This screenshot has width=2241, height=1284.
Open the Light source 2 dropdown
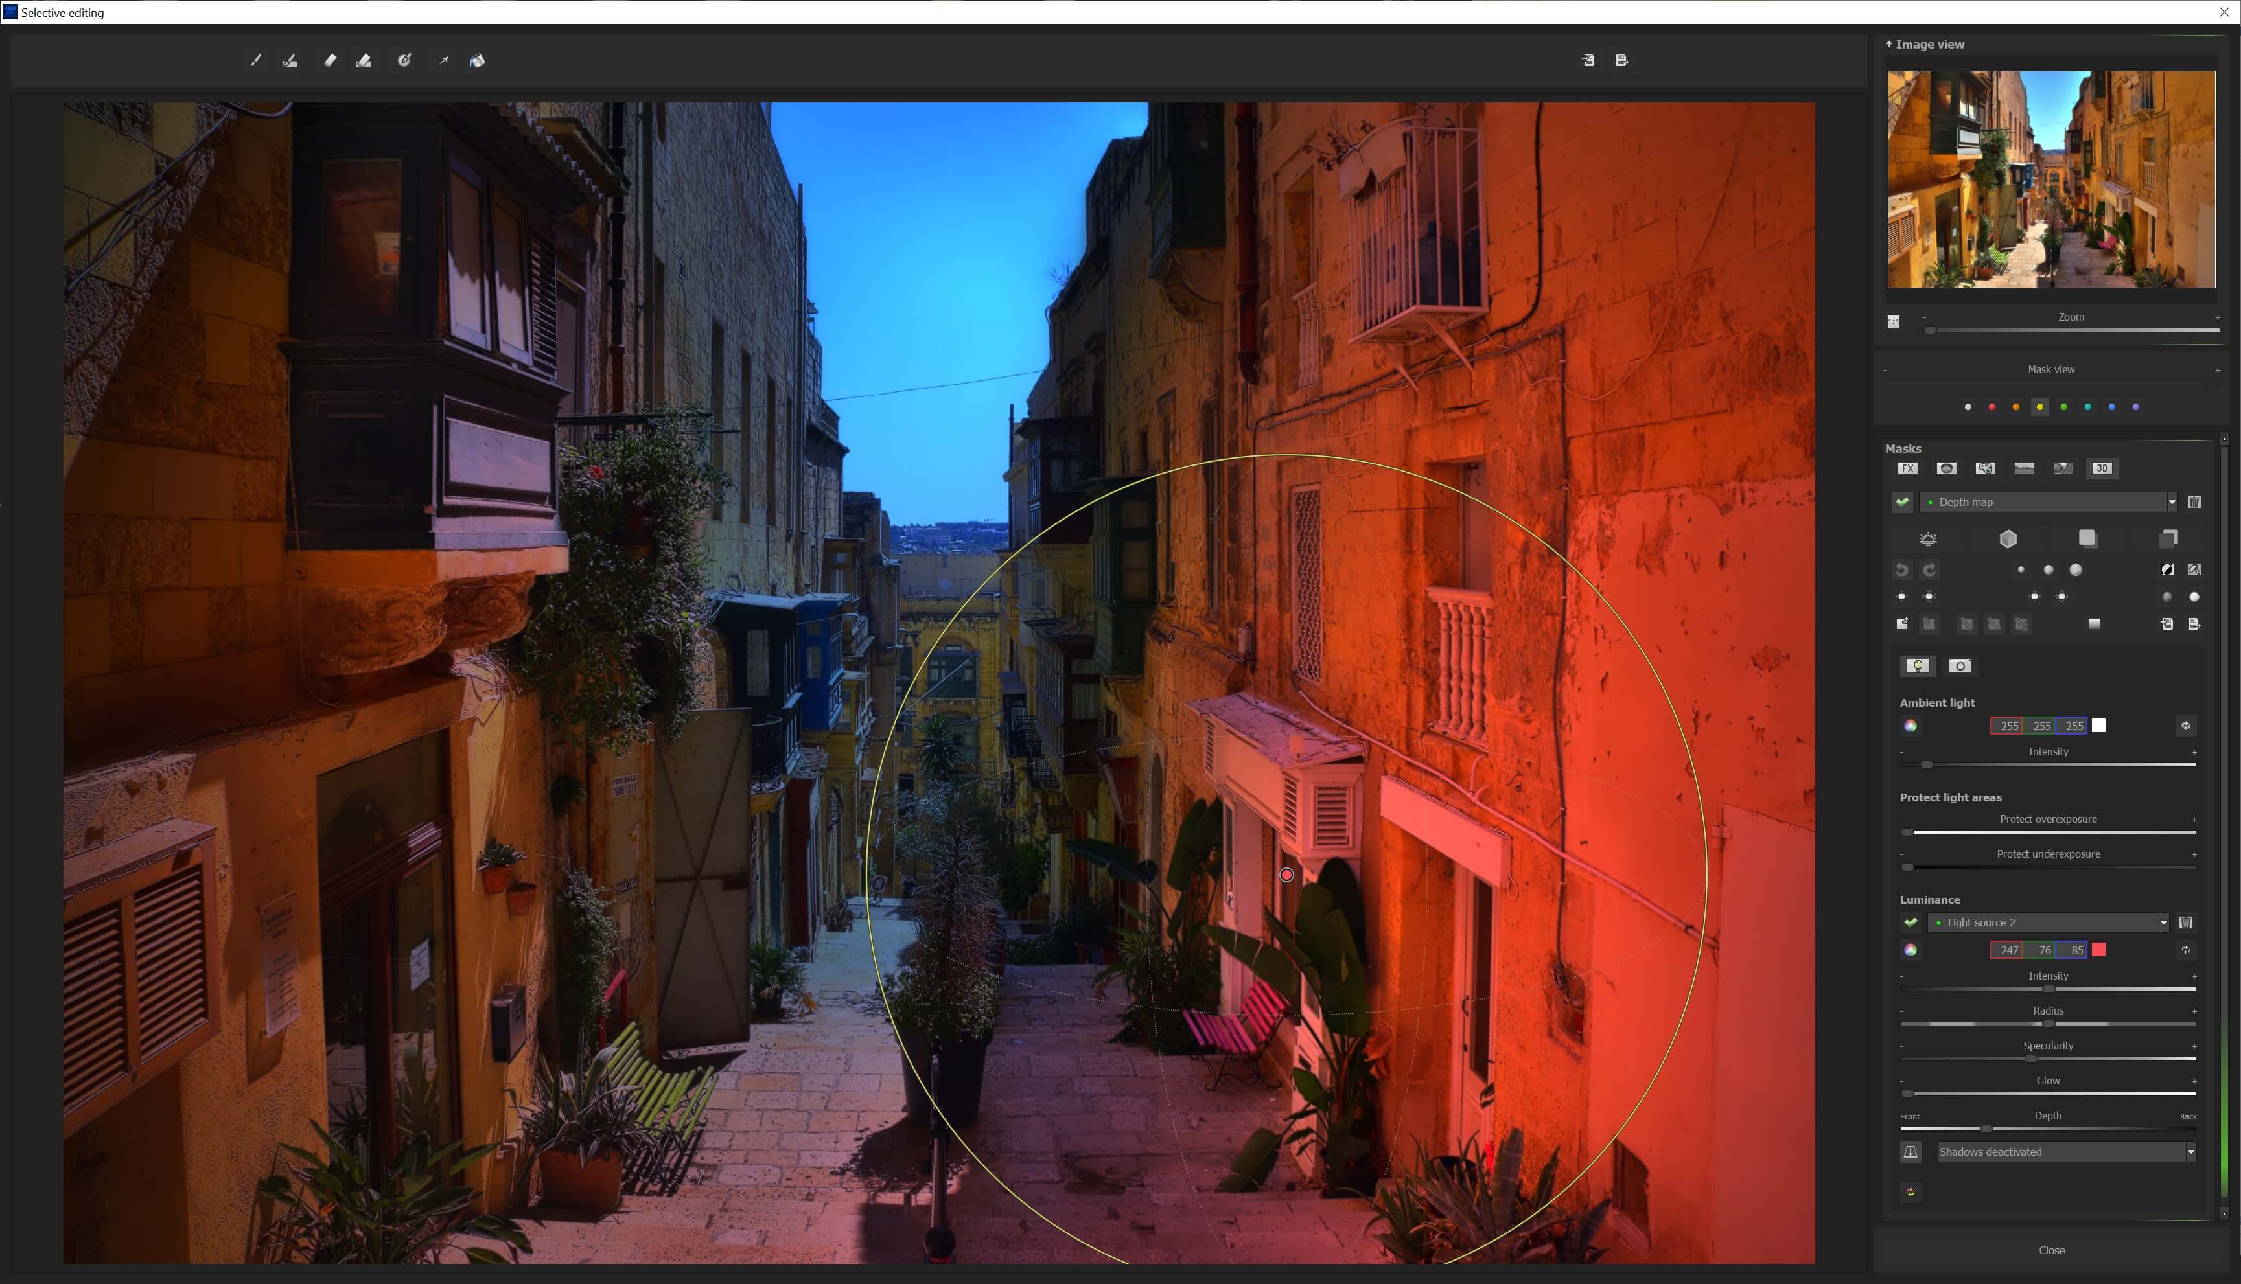click(x=2165, y=923)
